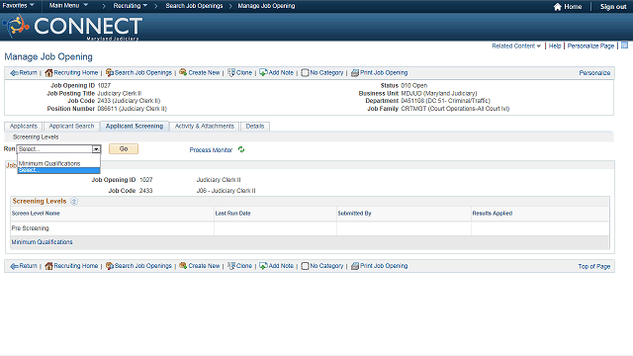633x356 pixels.
Task: Click the Recruiting Home icon in bottom toolbar
Action: coord(48,266)
